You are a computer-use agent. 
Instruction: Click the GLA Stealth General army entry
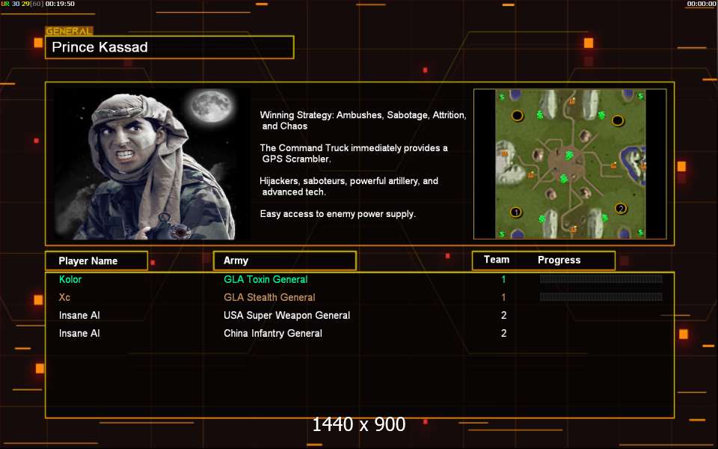269,297
